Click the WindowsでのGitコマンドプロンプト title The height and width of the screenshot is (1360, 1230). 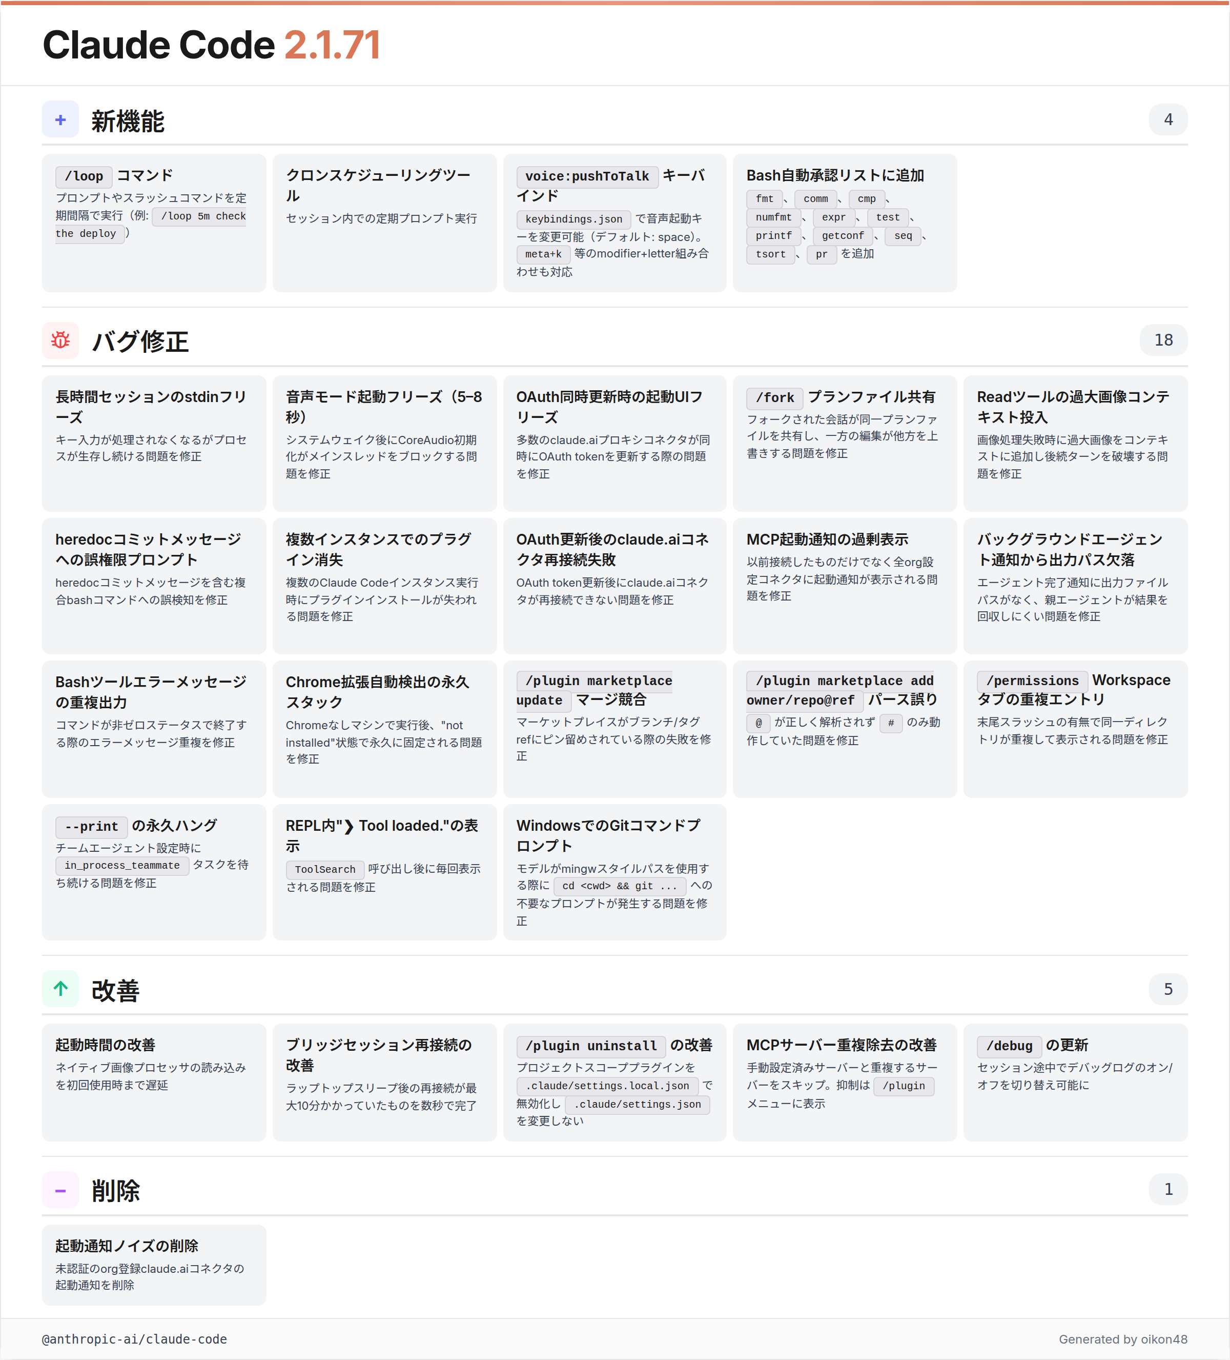tap(608, 835)
